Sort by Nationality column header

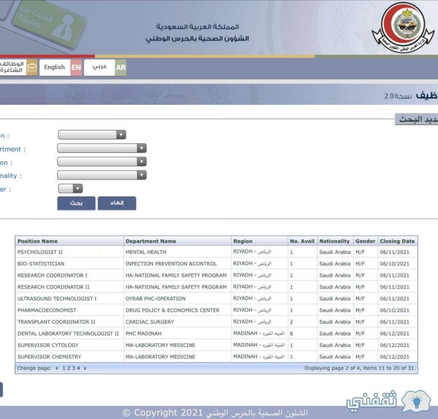coord(334,241)
